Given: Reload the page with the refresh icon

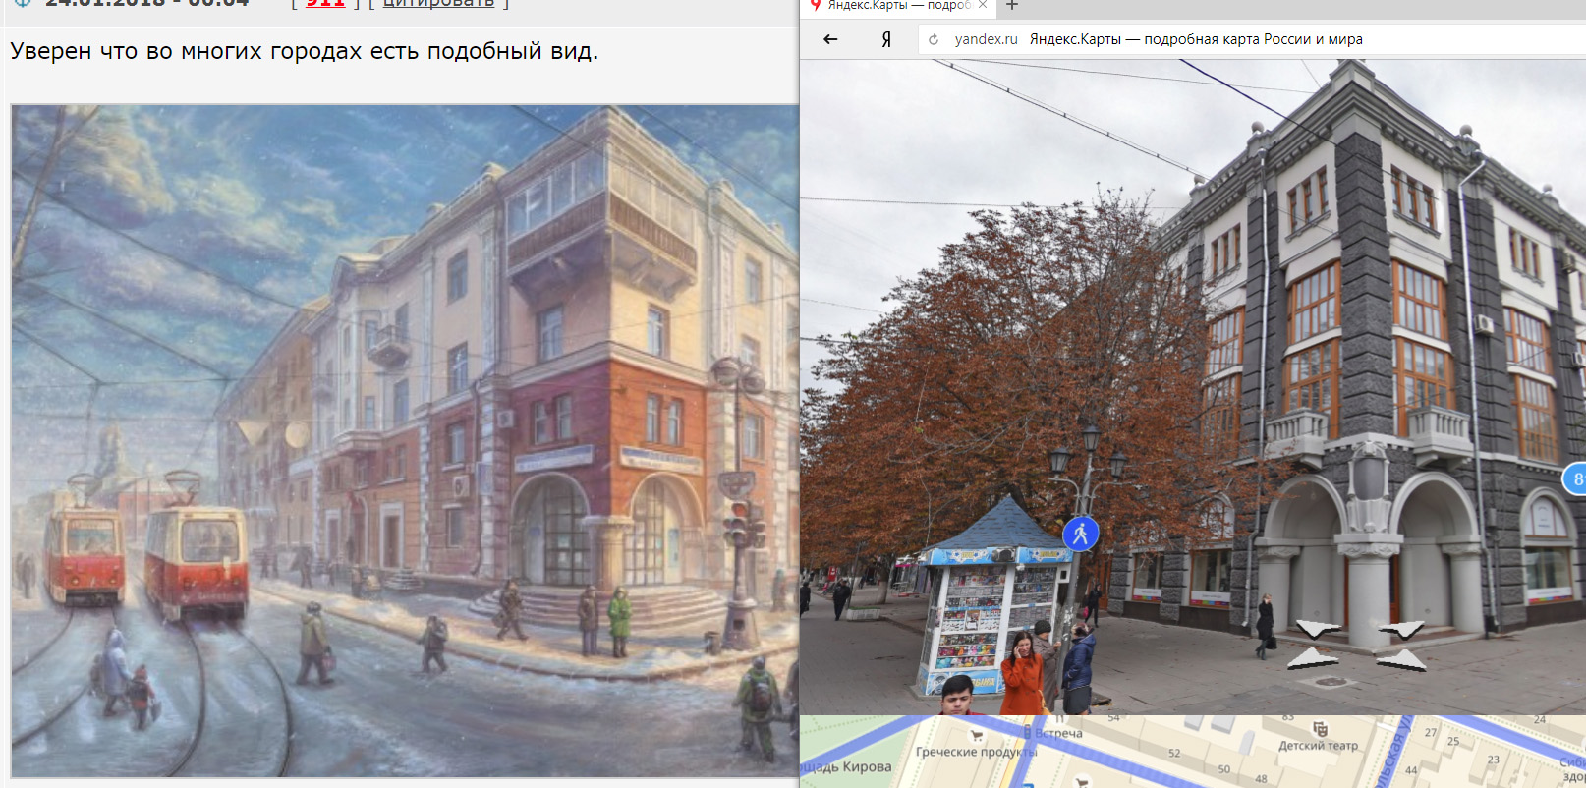Looking at the screenshot, I should (x=934, y=39).
